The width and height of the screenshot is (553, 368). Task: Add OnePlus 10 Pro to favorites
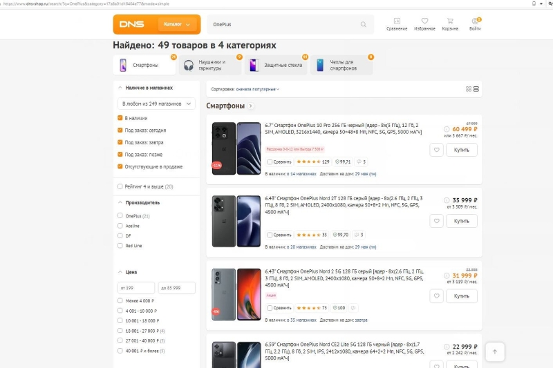pyautogui.click(x=436, y=150)
